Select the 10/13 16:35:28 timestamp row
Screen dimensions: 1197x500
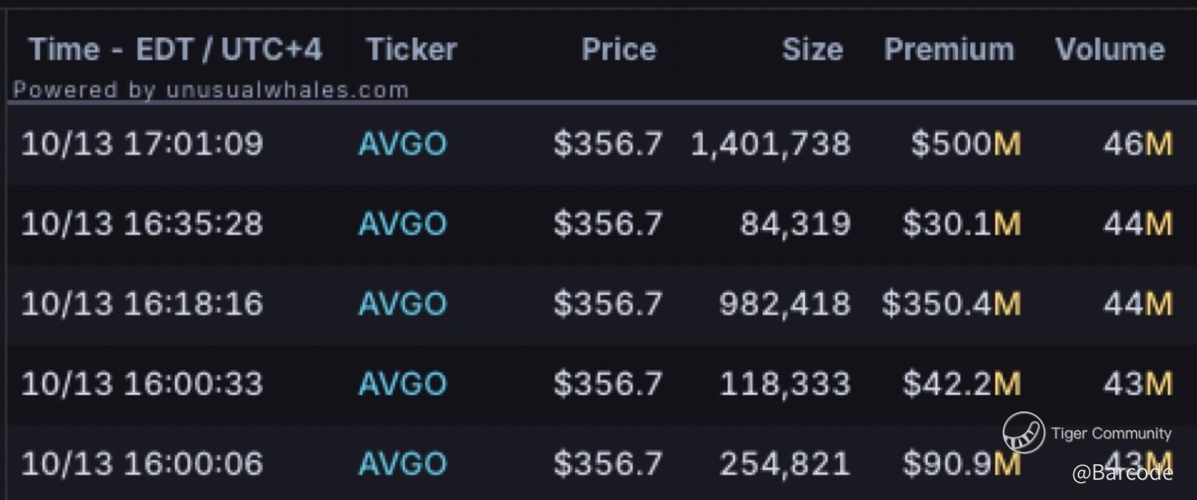click(x=598, y=224)
